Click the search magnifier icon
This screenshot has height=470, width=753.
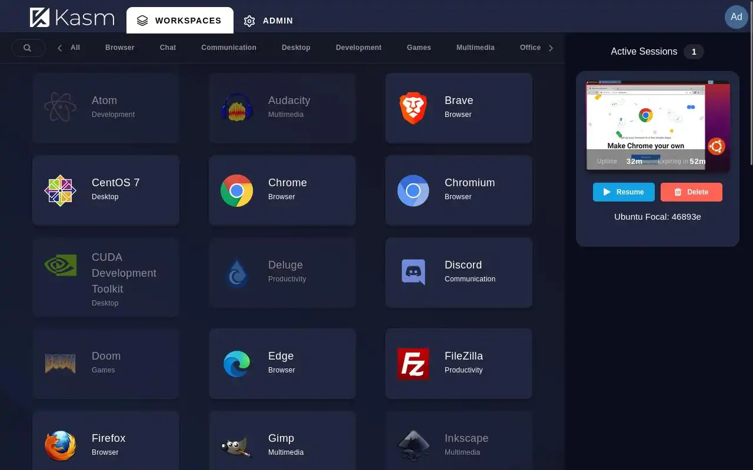(x=27, y=48)
